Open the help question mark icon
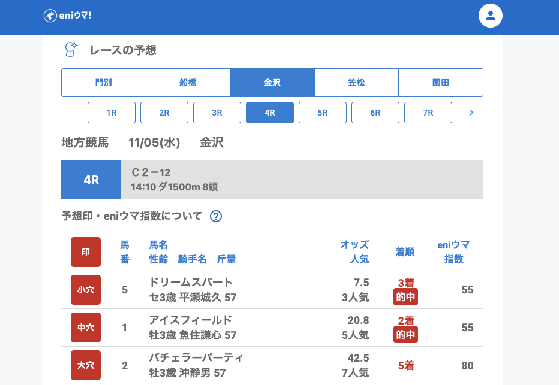 click(x=216, y=216)
